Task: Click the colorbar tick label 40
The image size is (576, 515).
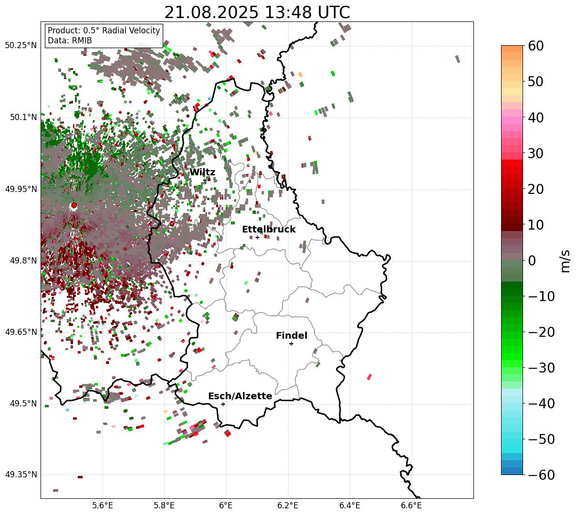Action: (x=534, y=117)
